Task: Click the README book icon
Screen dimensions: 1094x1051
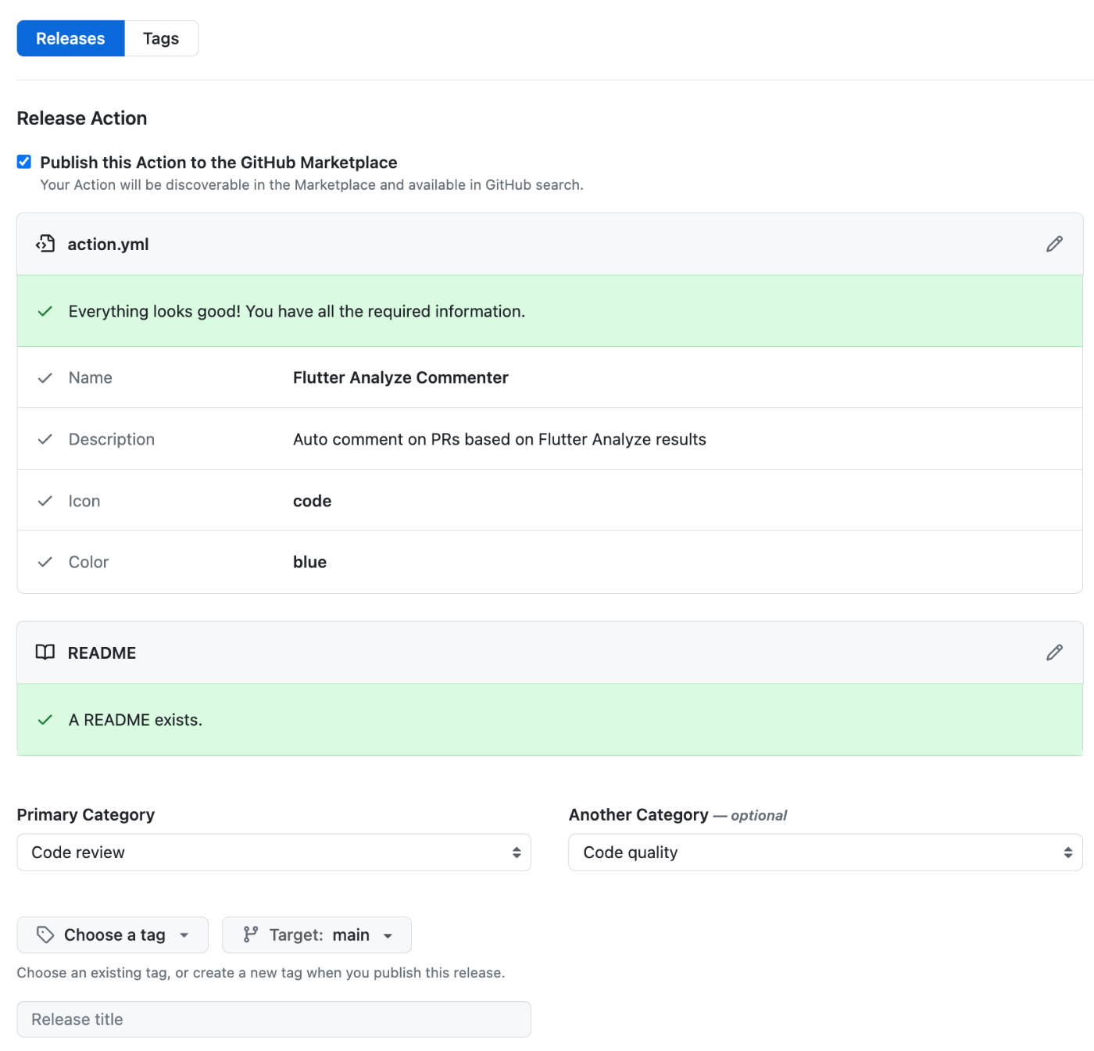Action: click(x=45, y=652)
